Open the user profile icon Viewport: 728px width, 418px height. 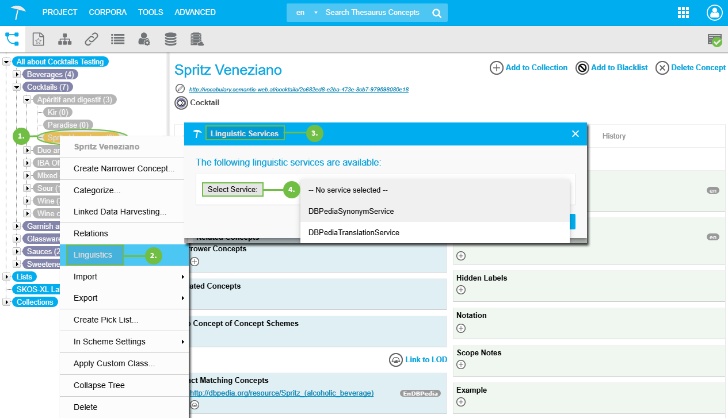tap(714, 13)
